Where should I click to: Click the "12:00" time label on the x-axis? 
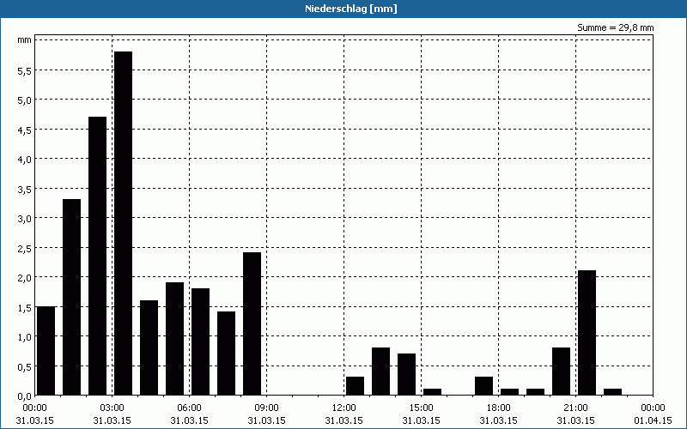pos(344,408)
